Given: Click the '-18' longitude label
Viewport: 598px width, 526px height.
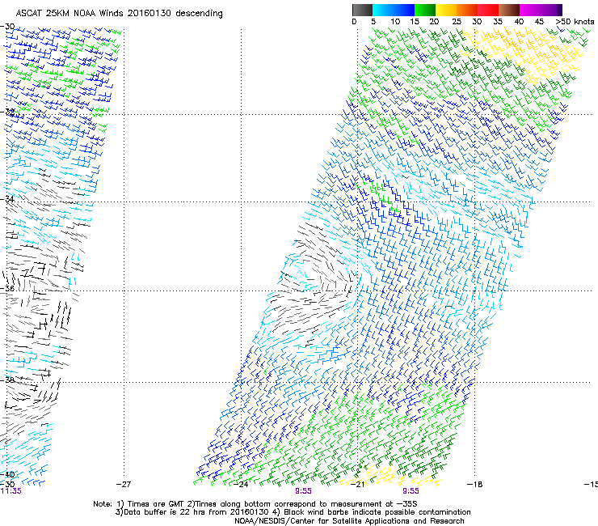Looking at the screenshot, I should [x=475, y=485].
